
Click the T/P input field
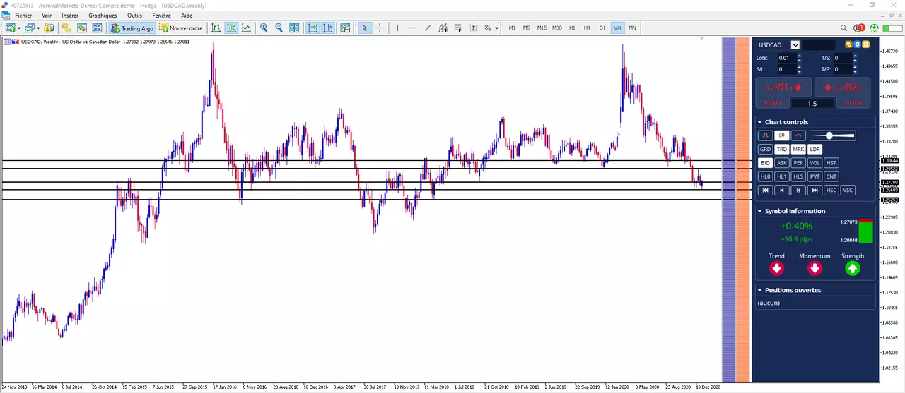[841, 69]
